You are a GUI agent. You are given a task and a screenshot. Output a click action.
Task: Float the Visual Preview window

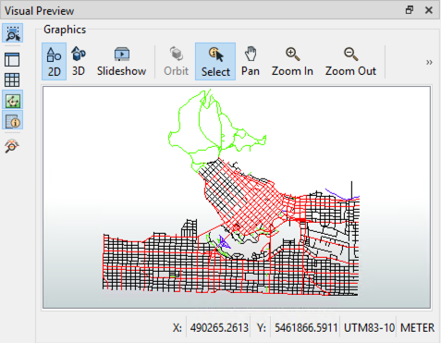click(410, 10)
